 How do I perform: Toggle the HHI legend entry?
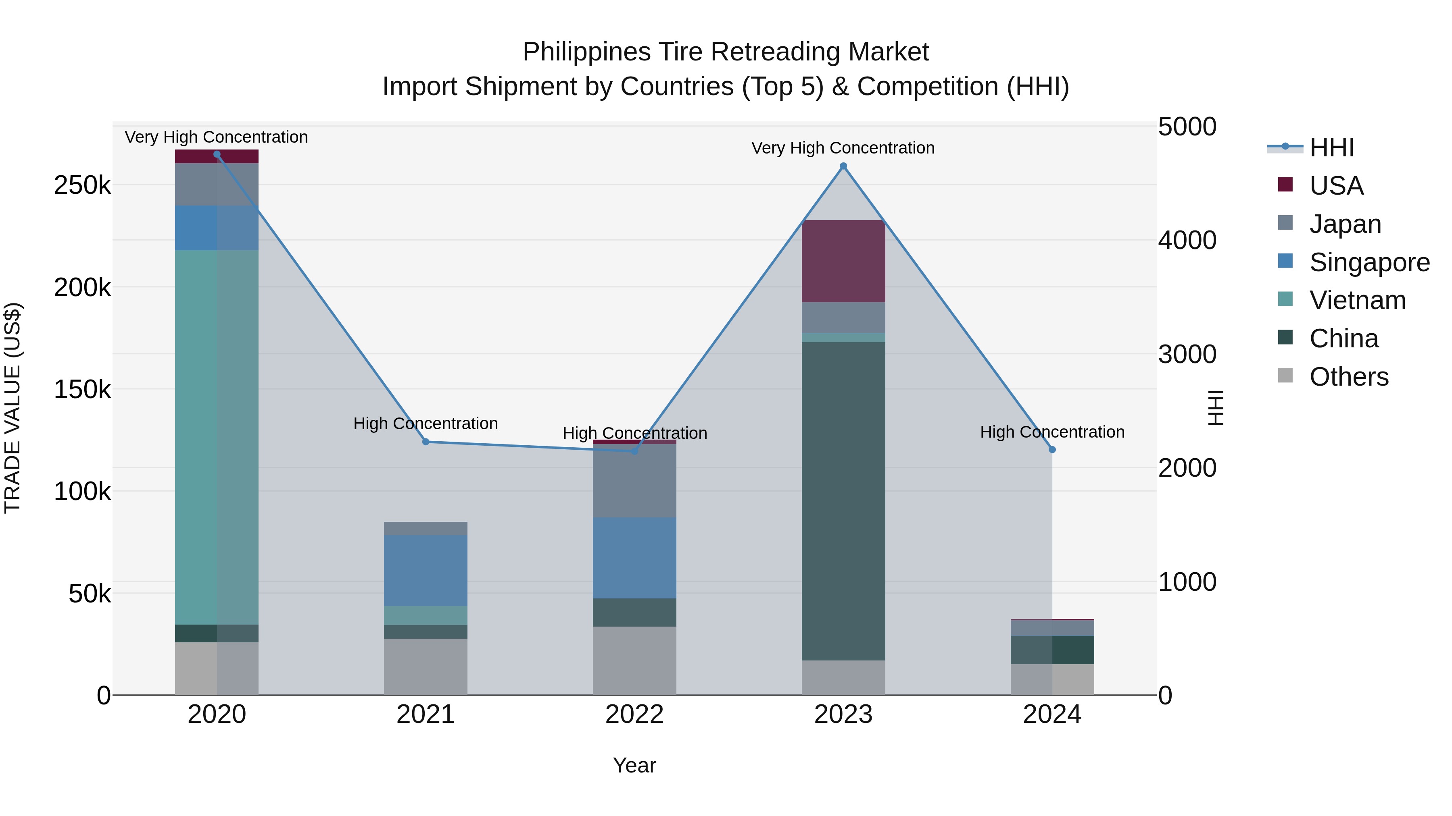(x=1310, y=147)
